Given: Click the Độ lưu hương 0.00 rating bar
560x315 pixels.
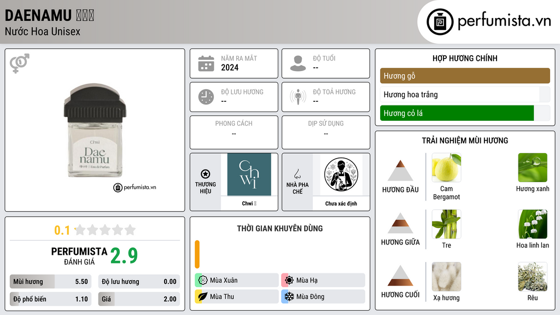Looking at the screenshot, I should pos(139,282).
